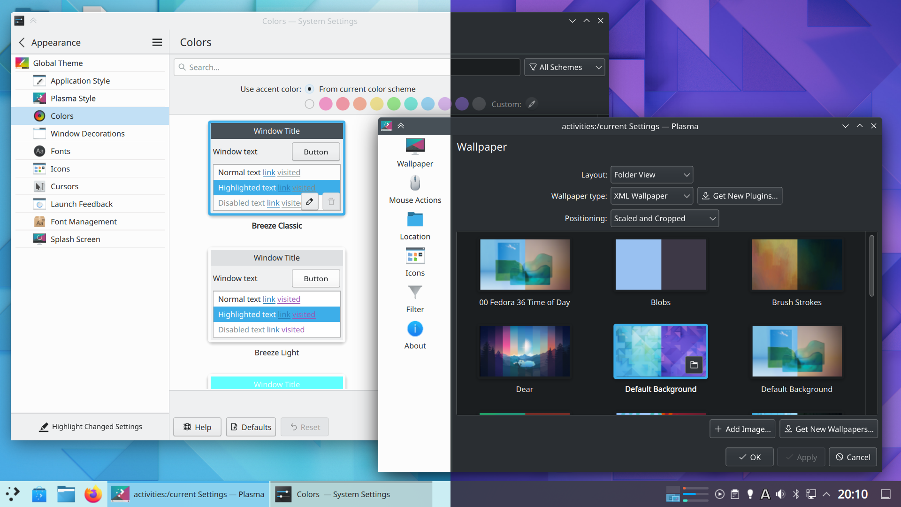Click the show desktop icon at panel end
The height and width of the screenshot is (507, 901).
click(886, 494)
